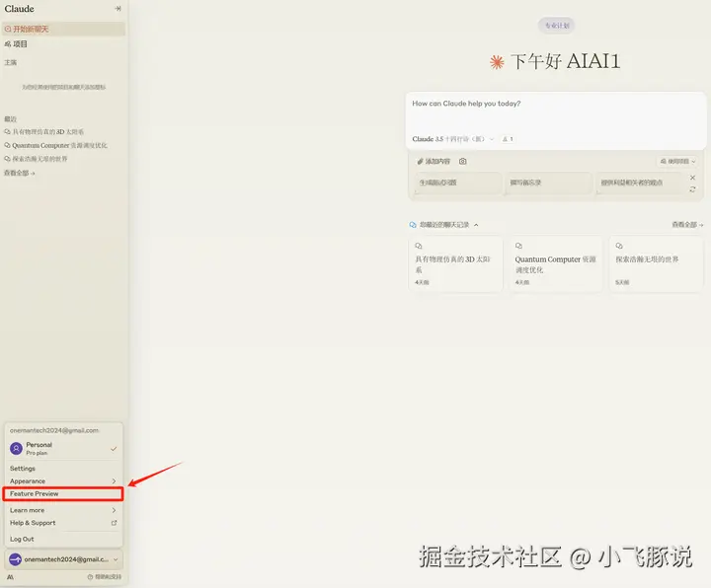Click the camera screenshot icon
This screenshot has width=711, height=588.
pyautogui.click(x=462, y=161)
